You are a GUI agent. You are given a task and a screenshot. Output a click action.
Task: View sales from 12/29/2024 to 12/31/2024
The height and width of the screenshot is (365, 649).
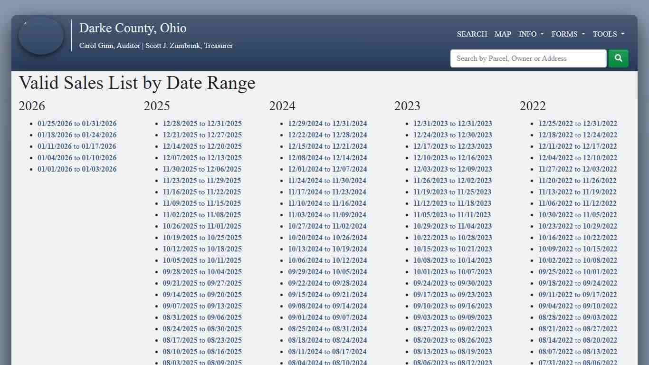tap(327, 123)
